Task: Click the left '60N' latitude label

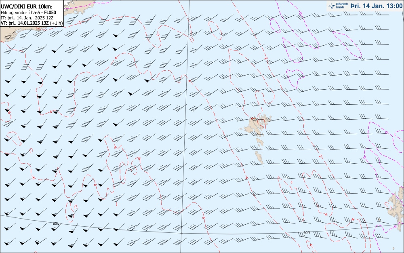Action: coord(56,223)
